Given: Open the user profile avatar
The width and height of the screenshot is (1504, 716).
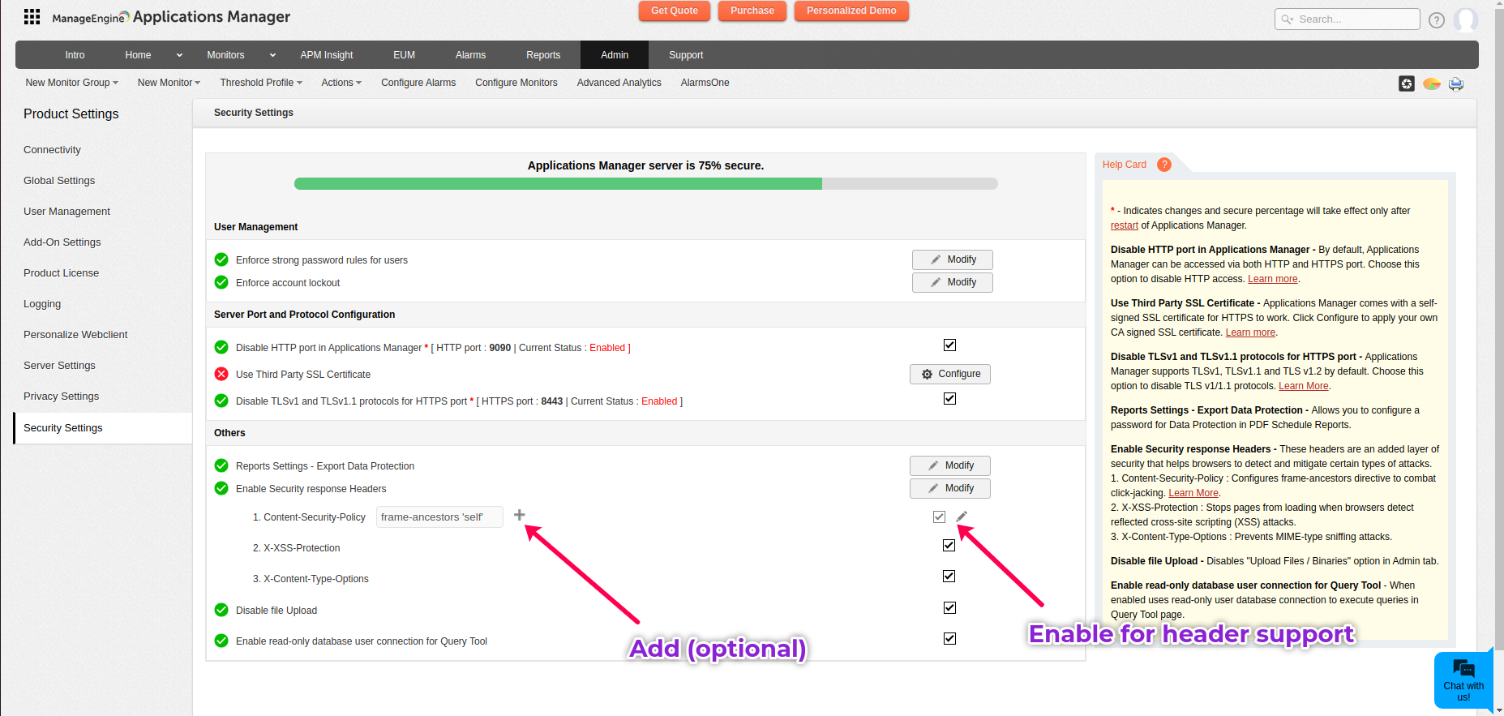Looking at the screenshot, I should coord(1465,19).
